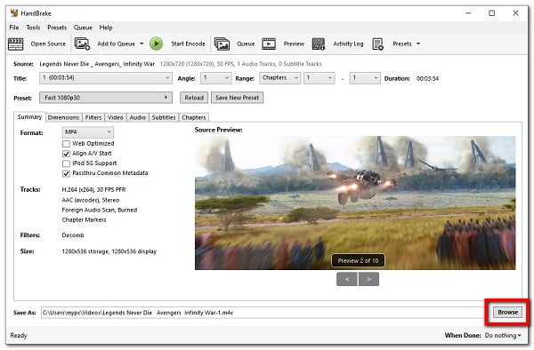Viewport: 534px width, 350px height.
Task: Click the green Start Encode play icon
Action: [x=157, y=44]
